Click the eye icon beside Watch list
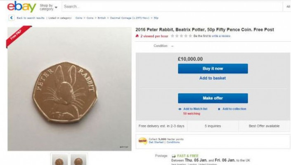Viewport: 291px width, 165px height. coord(180,109)
